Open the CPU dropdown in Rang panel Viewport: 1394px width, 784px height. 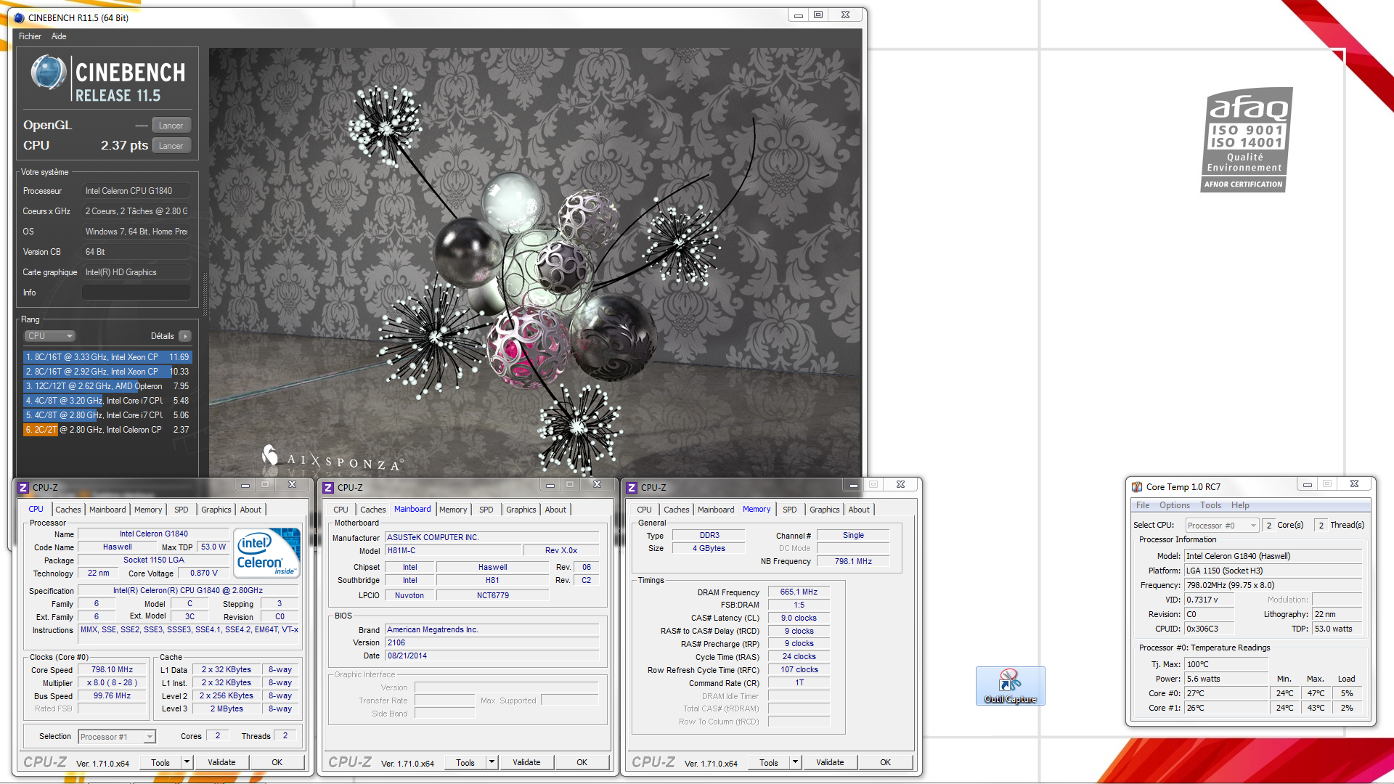click(x=50, y=336)
